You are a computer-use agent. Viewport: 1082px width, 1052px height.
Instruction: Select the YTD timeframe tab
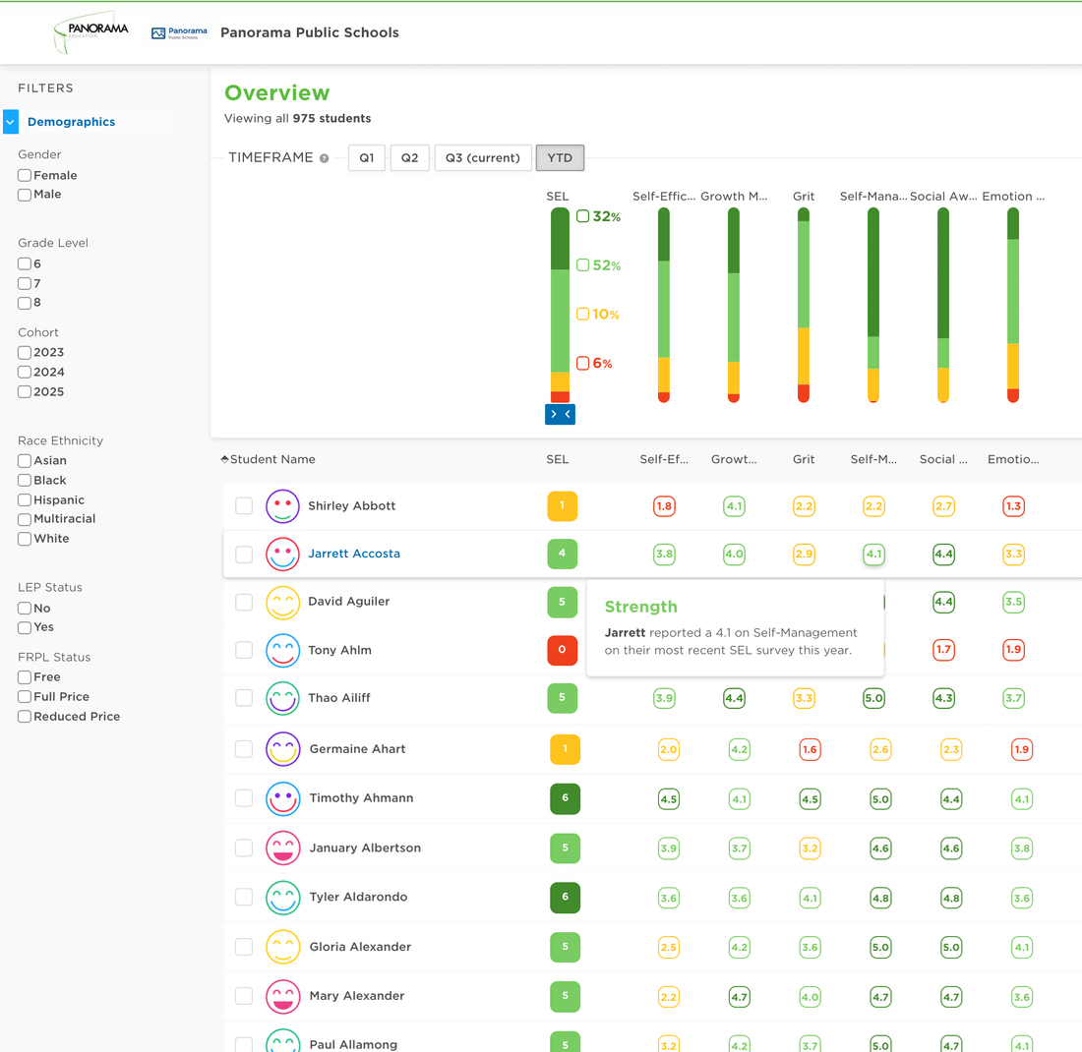click(560, 158)
